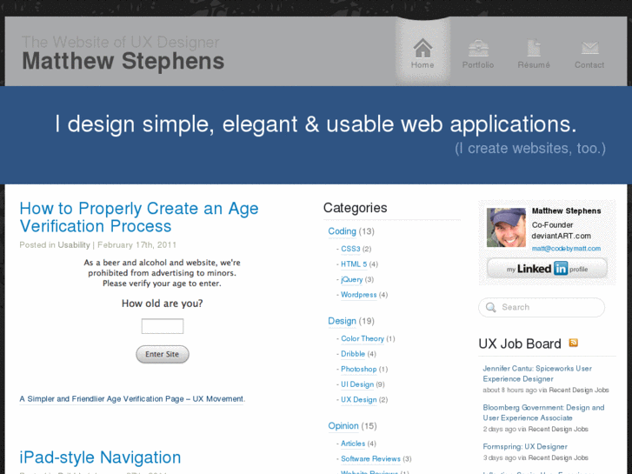Image resolution: width=632 pixels, height=474 pixels.
Task: Click the Search input field
Action: [542, 307]
